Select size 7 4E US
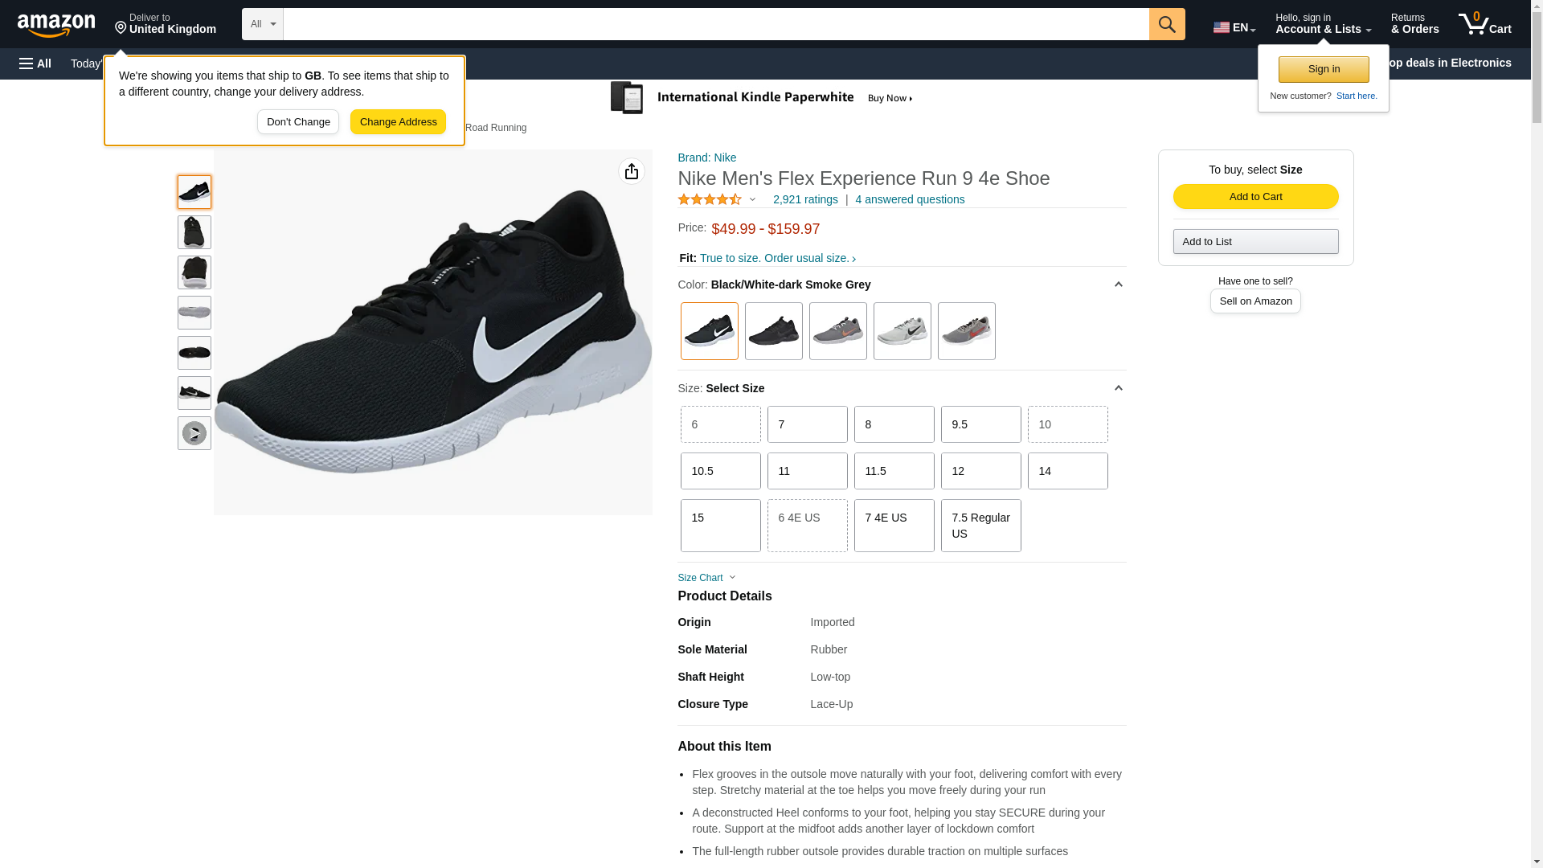 pos(893,526)
